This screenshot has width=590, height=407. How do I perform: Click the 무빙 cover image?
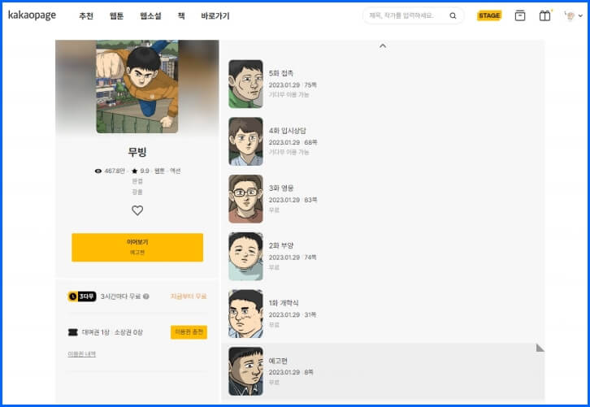tap(137, 86)
